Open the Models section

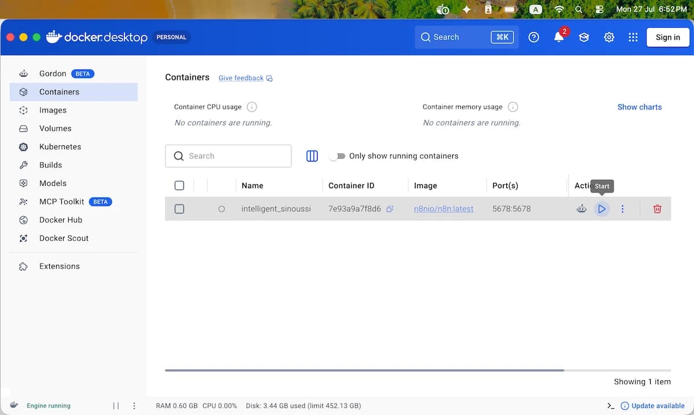[73, 183]
